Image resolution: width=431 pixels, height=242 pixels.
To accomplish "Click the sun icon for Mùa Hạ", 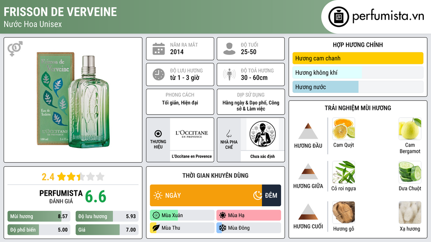I will 223,216.
